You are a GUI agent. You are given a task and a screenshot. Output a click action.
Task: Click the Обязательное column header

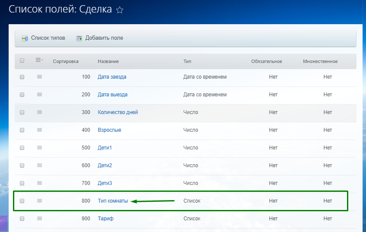coord(266,61)
